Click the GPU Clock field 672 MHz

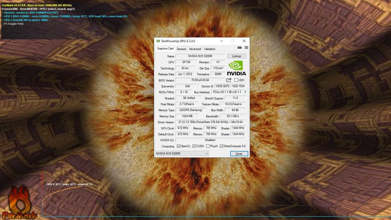click(x=183, y=128)
